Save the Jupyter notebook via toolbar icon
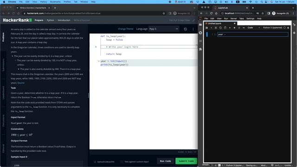297x167 pixels. pyautogui.click(x=207, y=28)
